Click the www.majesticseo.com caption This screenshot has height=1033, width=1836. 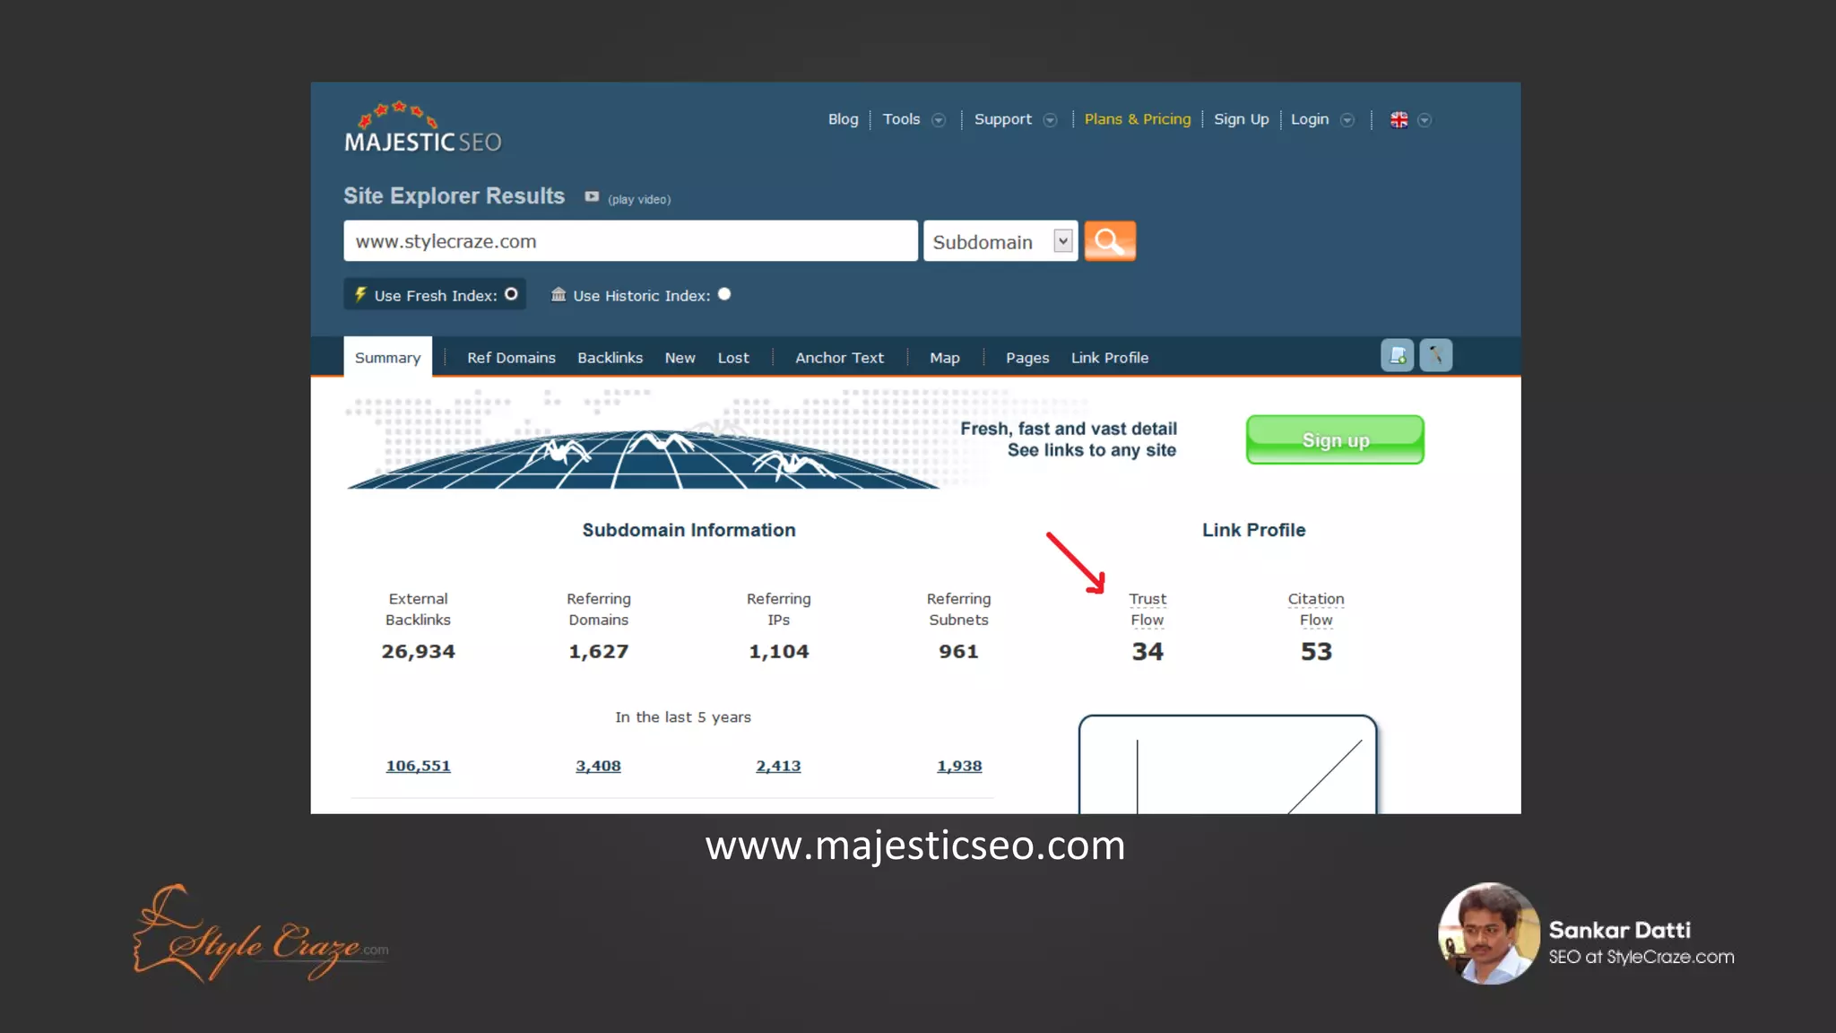(914, 846)
